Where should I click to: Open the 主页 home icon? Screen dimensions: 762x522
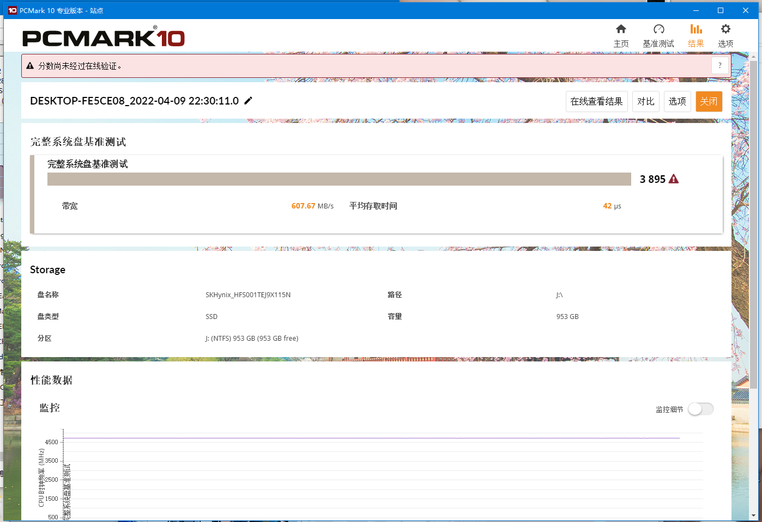click(x=621, y=29)
